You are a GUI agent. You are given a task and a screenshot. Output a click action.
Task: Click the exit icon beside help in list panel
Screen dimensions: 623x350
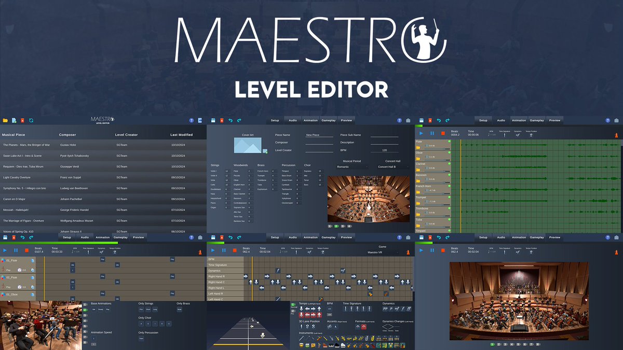click(x=200, y=120)
